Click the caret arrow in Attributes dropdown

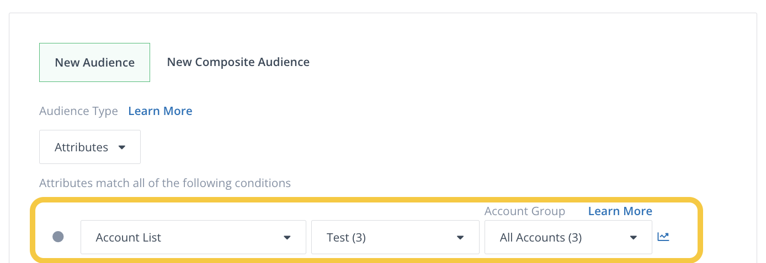tap(122, 147)
